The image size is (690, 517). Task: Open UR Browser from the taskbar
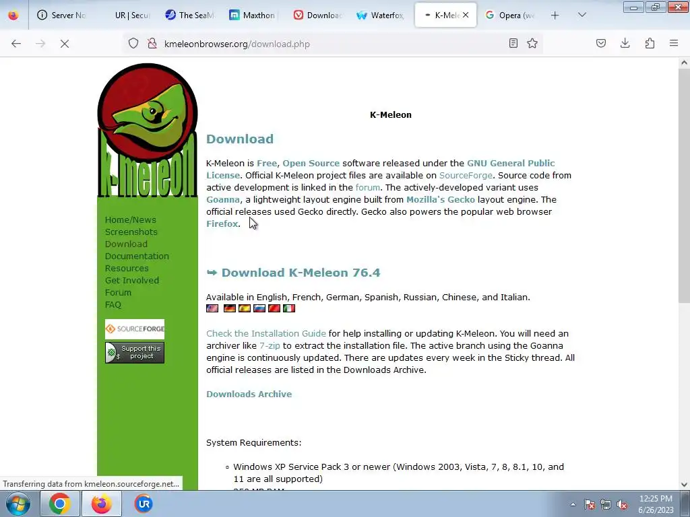[144, 504]
